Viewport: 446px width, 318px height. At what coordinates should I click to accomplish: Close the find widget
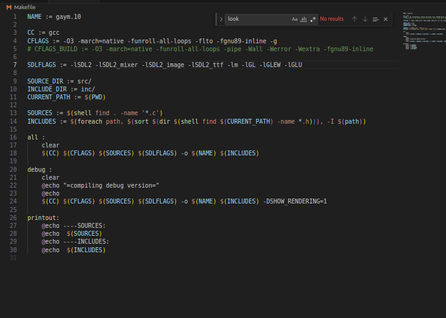click(386, 19)
